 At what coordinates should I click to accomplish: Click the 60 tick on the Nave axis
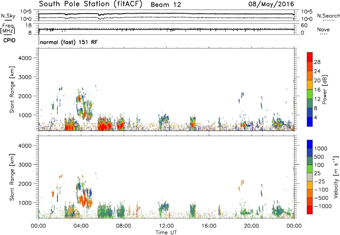pyautogui.click(x=304, y=25)
